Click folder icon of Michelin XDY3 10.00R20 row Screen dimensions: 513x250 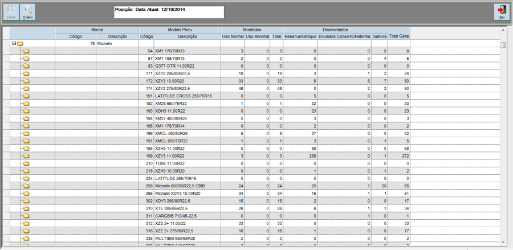point(26,194)
